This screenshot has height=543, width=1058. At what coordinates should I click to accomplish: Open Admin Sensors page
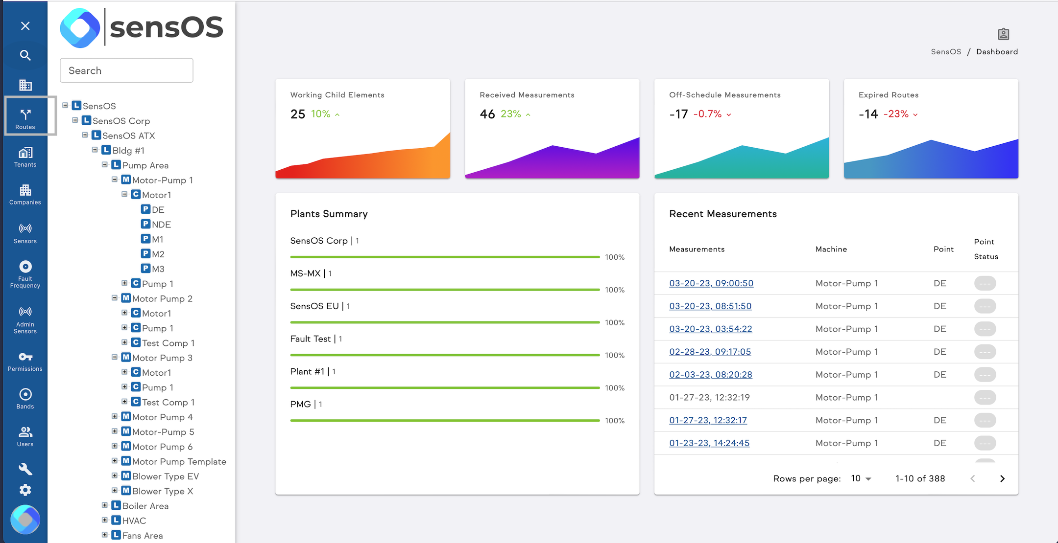(25, 319)
